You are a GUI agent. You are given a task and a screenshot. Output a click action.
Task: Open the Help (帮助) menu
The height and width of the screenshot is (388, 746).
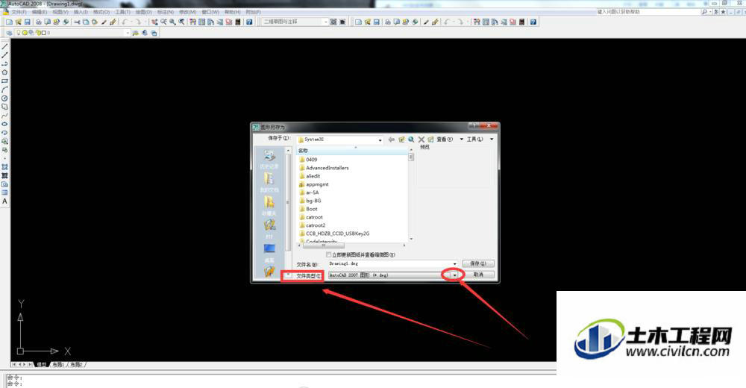click(233, 12)
